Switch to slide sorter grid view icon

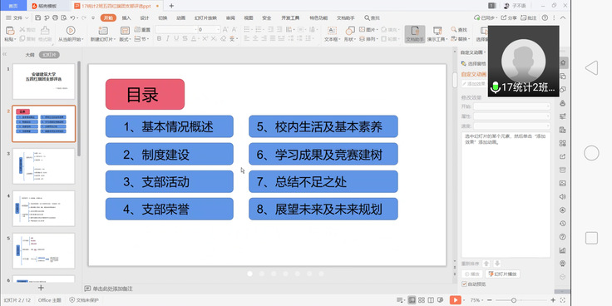click(x=421, y=299)
